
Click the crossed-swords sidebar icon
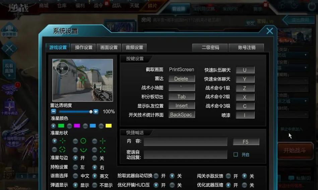pyautogui.click(x=9, y=48)
